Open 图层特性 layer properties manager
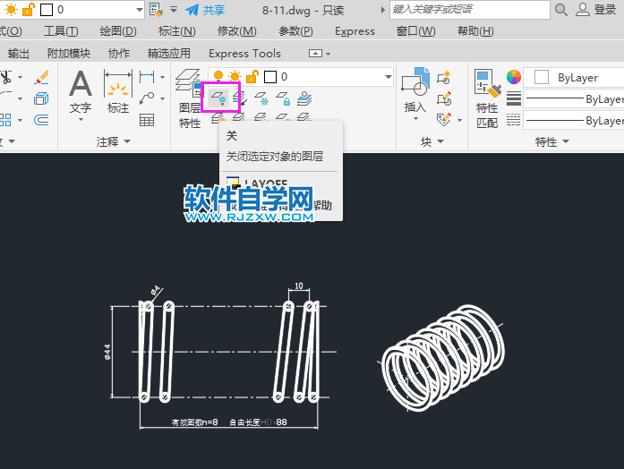This screenshot has height=469, width=624. click(x=190, y=98)
